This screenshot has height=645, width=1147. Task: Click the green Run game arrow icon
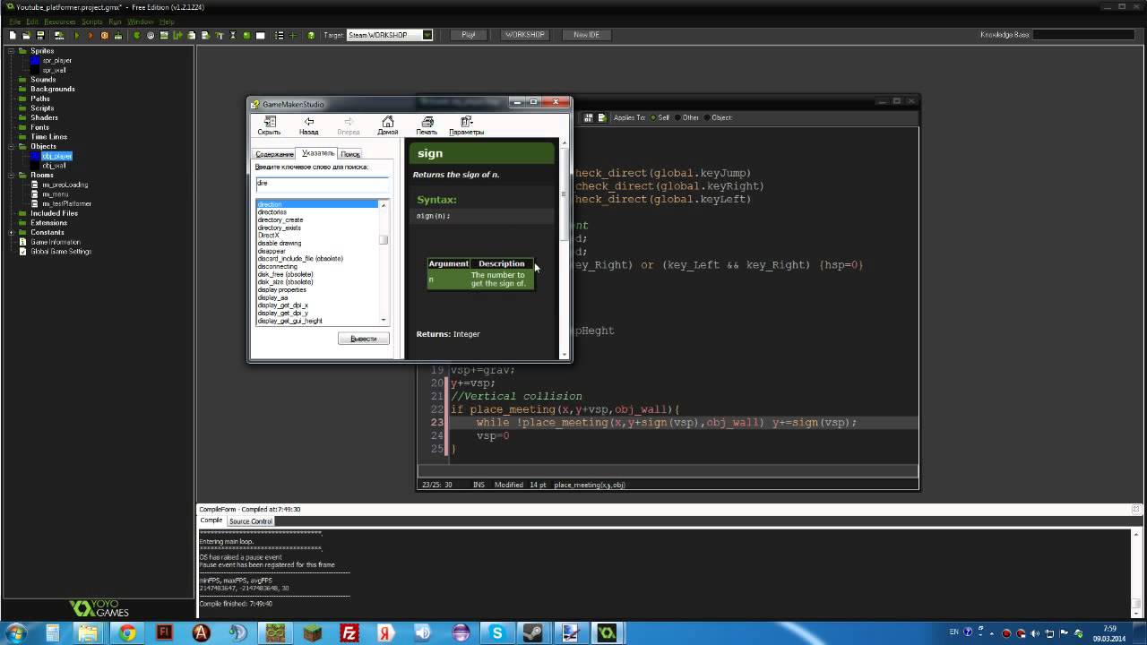tap(77, 35)
